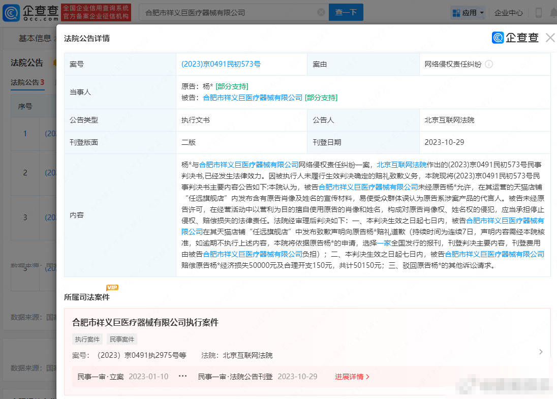Click the Qcc.com logo icon
This screenshot has width=557, height=399.
tap(11, 13)
